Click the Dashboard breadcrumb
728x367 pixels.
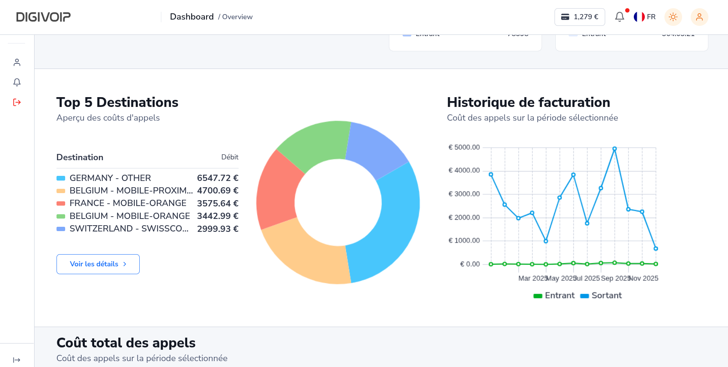pyautogui.click(x=192, y=17)
